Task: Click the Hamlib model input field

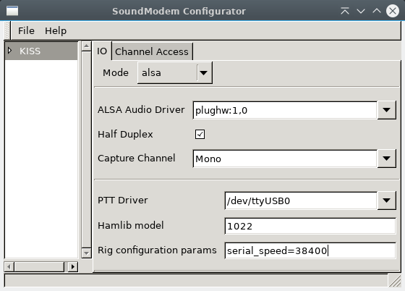Action: tap(310, 226)
